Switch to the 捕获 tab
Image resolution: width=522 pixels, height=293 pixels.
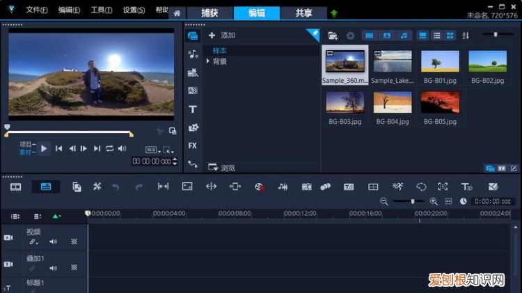click(209, 13)
